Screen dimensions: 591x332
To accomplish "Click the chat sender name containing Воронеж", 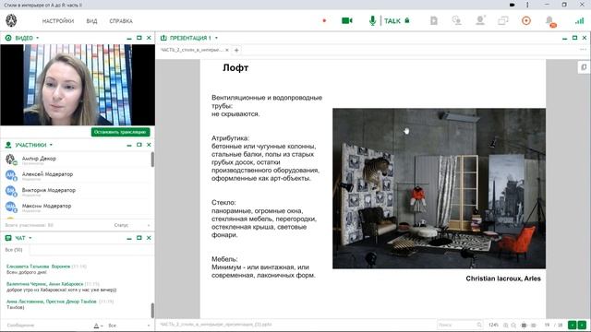I will (x=38, y=267).
